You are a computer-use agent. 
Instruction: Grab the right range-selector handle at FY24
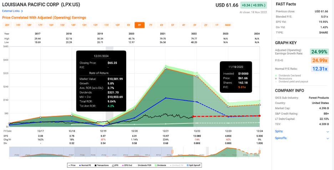[x=260, y=152]
